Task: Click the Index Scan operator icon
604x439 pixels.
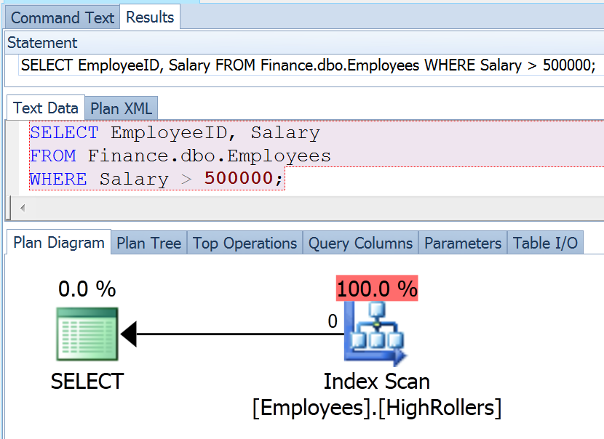Action: click(376, 334)
